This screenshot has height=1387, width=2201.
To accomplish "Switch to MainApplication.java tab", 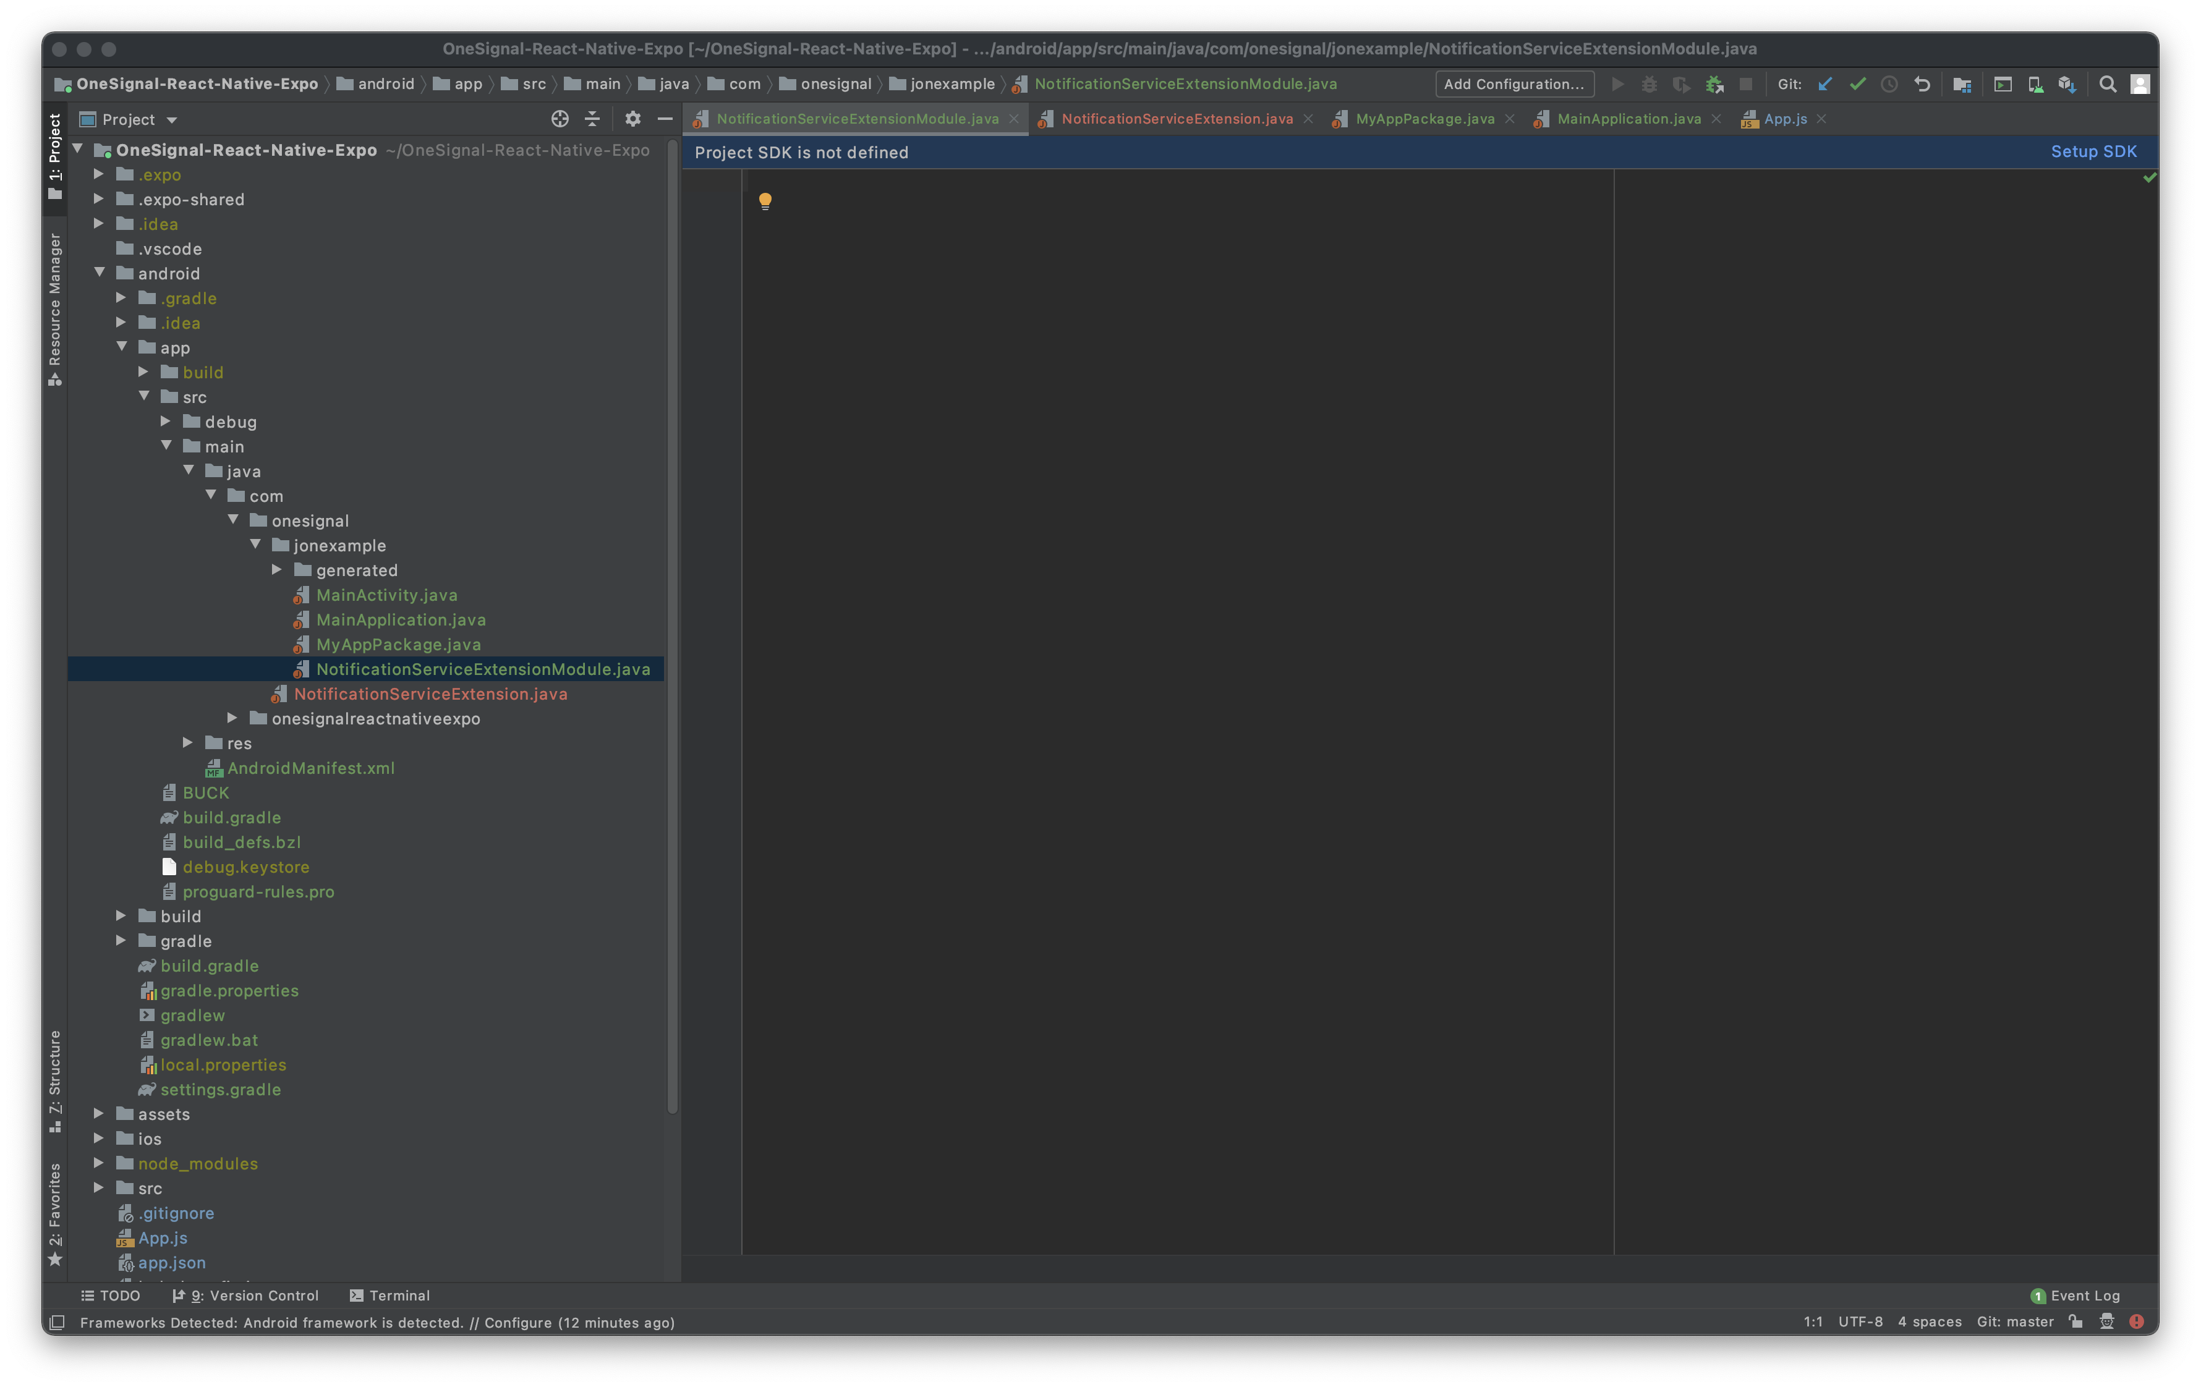I will pos(1628,119).
